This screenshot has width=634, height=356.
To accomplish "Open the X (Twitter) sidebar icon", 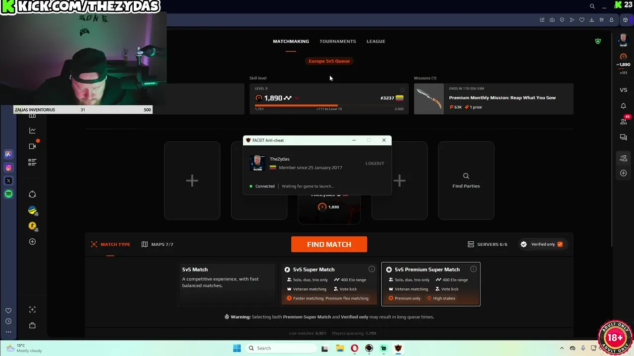I will pos(8,181).
